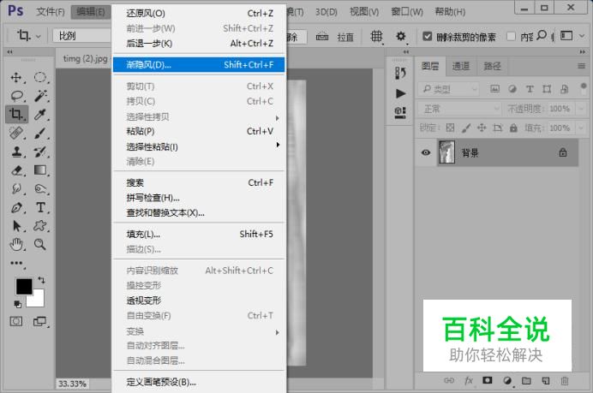This screenshot has width=593, height=393.
Task: Toggle lock position
Action: pos(482,128)
